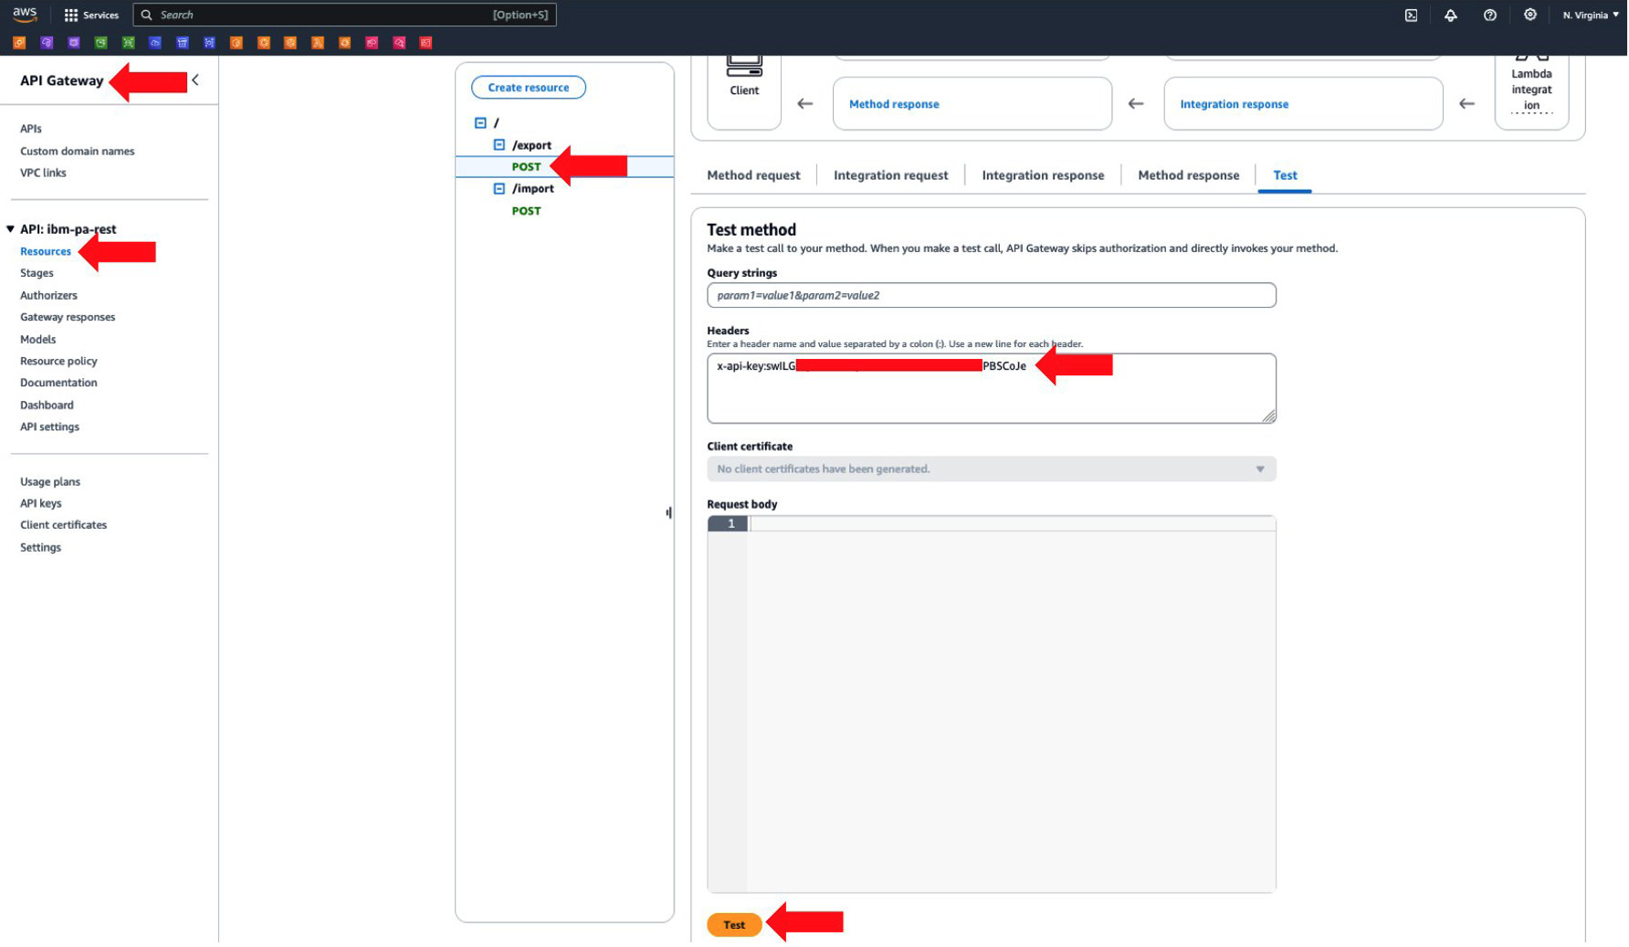1629x947 pixels.
Task: Open Stages in the sidebar
Action: [x=37, y=273]
